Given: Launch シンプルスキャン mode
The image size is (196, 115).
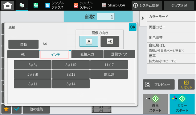Looking at the screenshot, I should 83,5.
